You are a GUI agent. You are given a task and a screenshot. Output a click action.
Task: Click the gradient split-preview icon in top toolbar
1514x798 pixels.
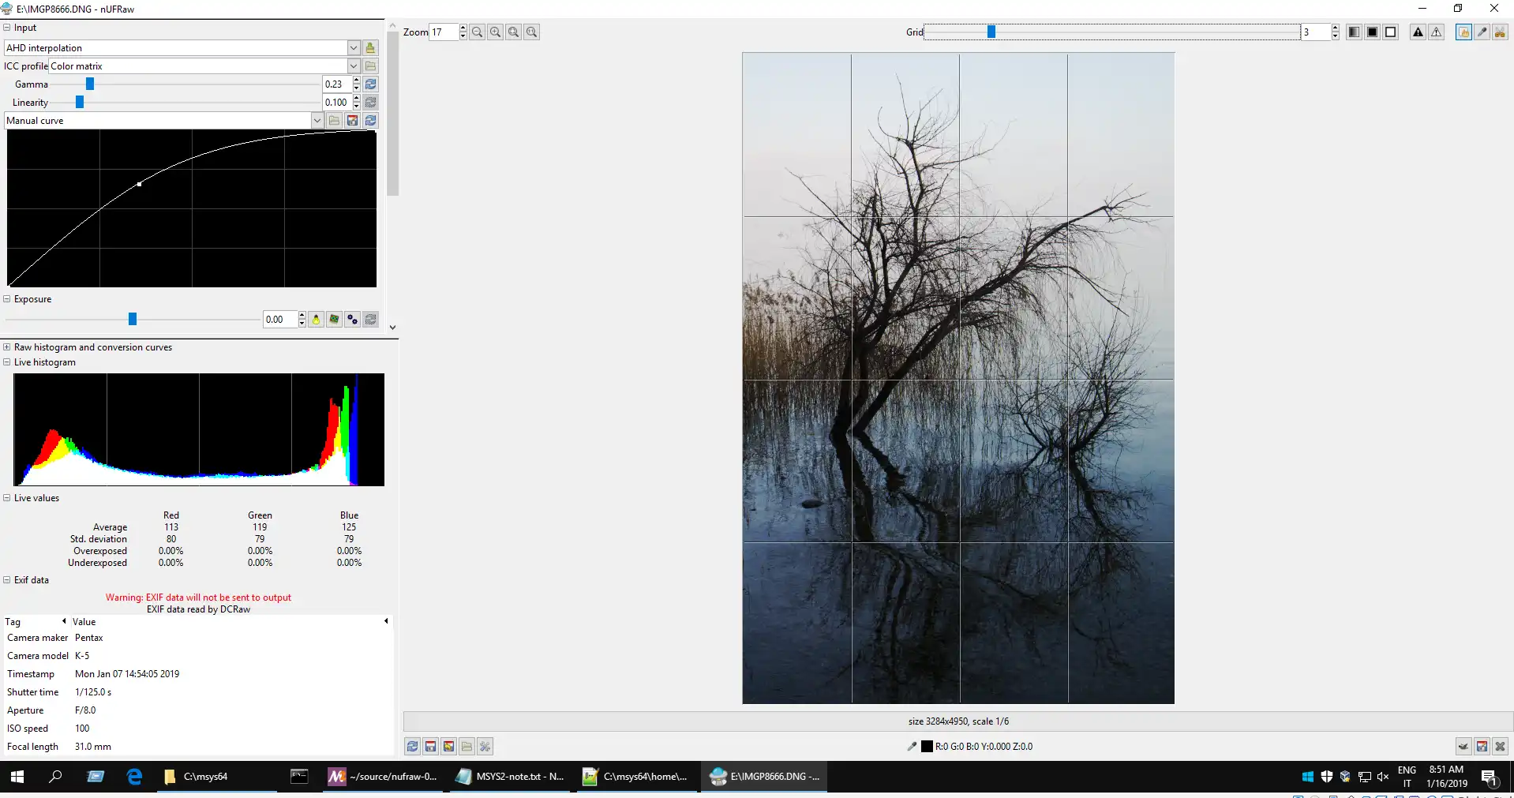pos(1354,32)
